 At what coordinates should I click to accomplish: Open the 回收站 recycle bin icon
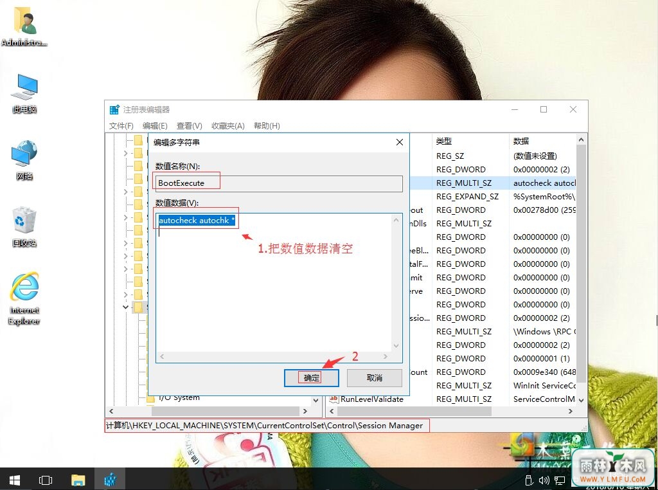tap(24, 226)
